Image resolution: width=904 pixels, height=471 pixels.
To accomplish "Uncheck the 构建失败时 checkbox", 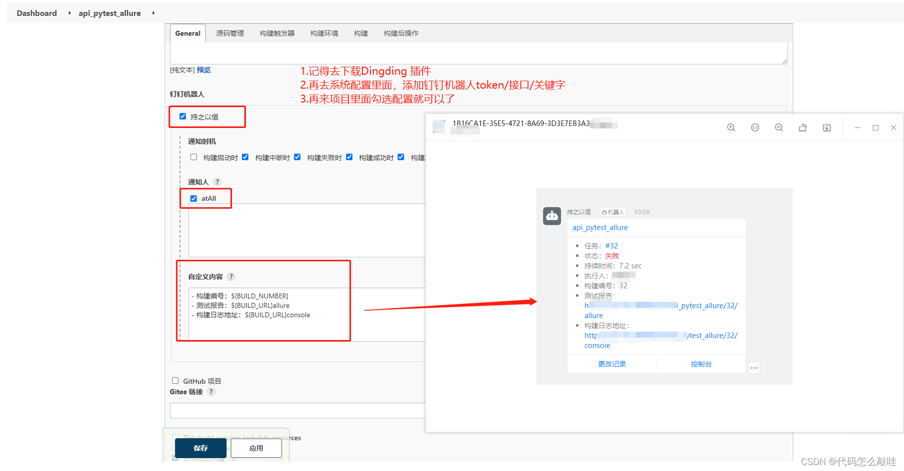I will pyautogui.click(x=297, y=157).
